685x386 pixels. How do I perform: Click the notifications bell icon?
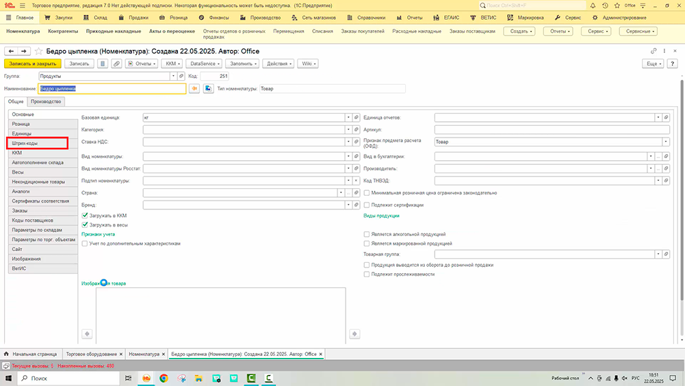[x=592, y=5]
